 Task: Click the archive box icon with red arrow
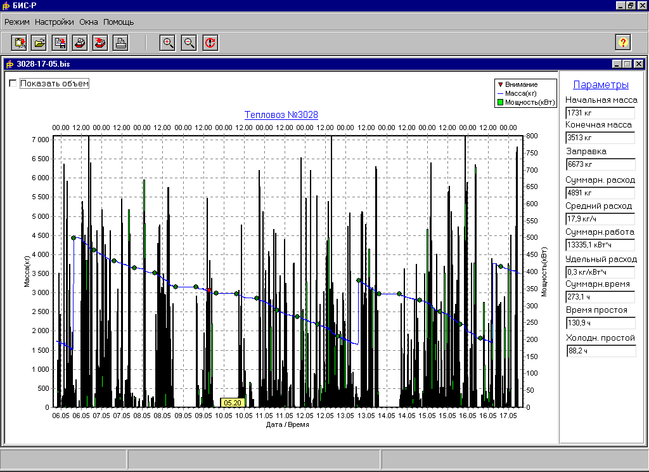tap(100, 43)
